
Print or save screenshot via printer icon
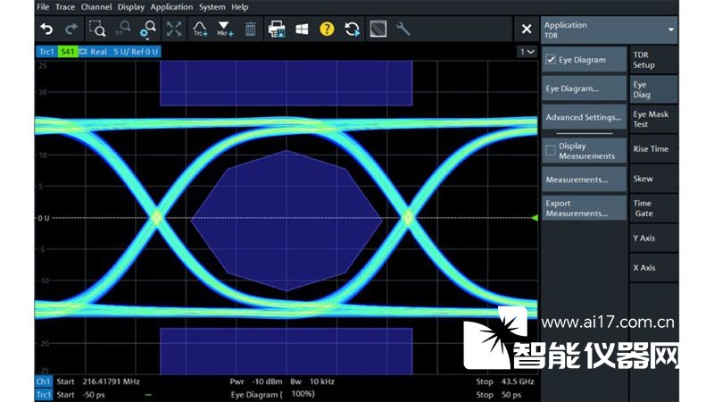[277, 29]
